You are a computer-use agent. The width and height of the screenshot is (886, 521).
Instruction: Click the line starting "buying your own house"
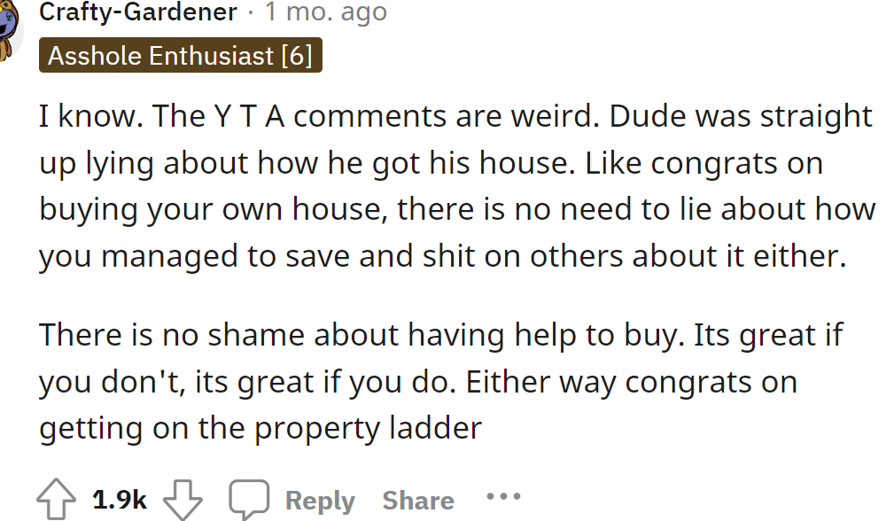456,210
